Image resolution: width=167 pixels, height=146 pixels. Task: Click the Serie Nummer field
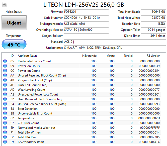coord(86,18)
